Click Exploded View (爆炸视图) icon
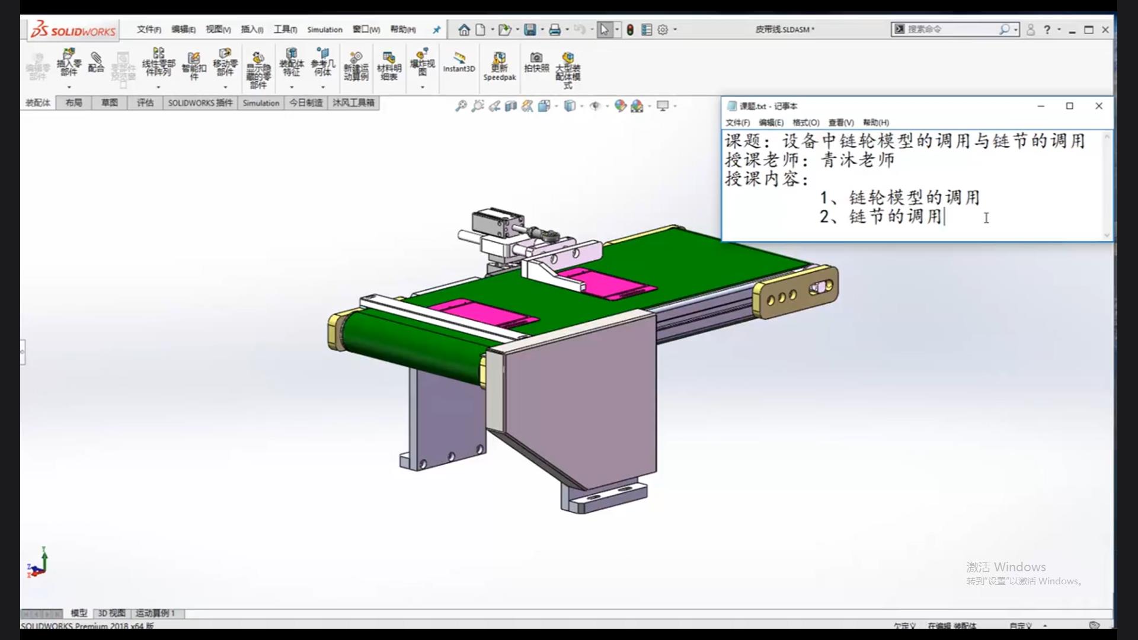 click(x=422, y=62)
